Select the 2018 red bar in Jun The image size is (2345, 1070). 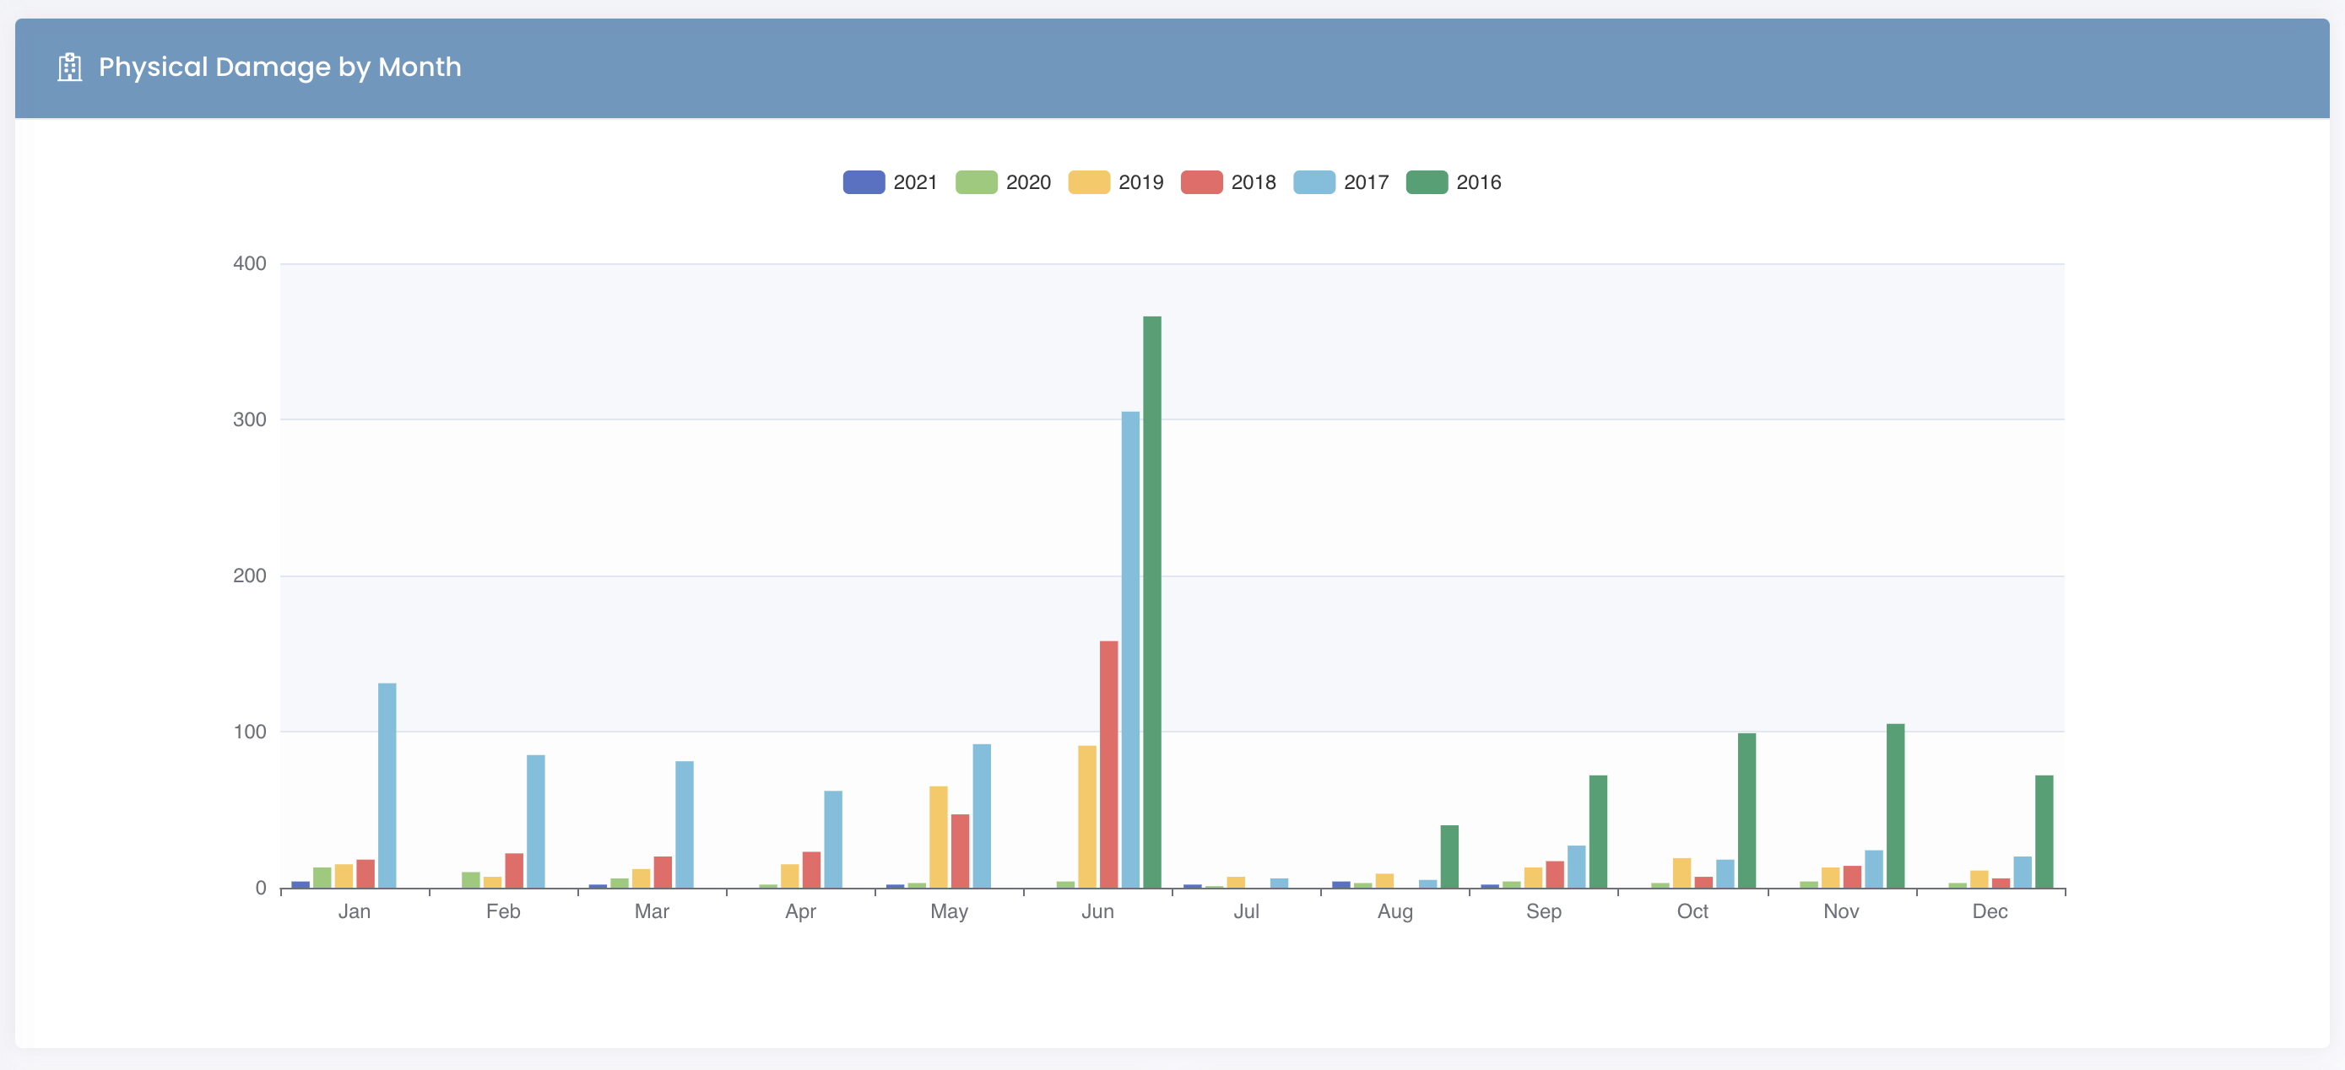1108,765
